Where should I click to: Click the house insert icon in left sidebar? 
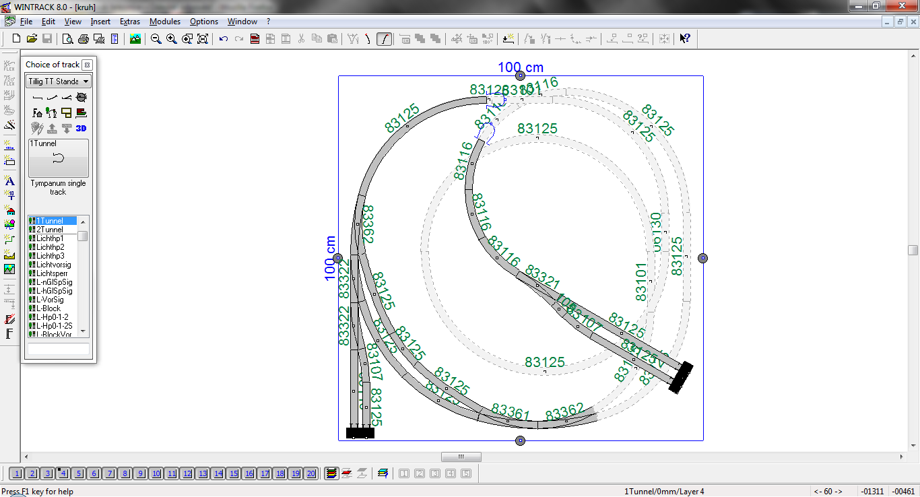(x=9, y=210)
